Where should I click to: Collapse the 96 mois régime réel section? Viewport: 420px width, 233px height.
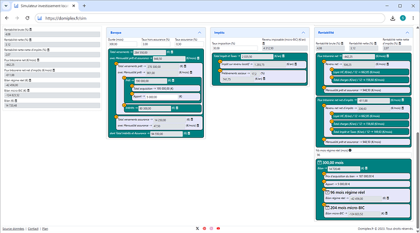pos(327,192)
